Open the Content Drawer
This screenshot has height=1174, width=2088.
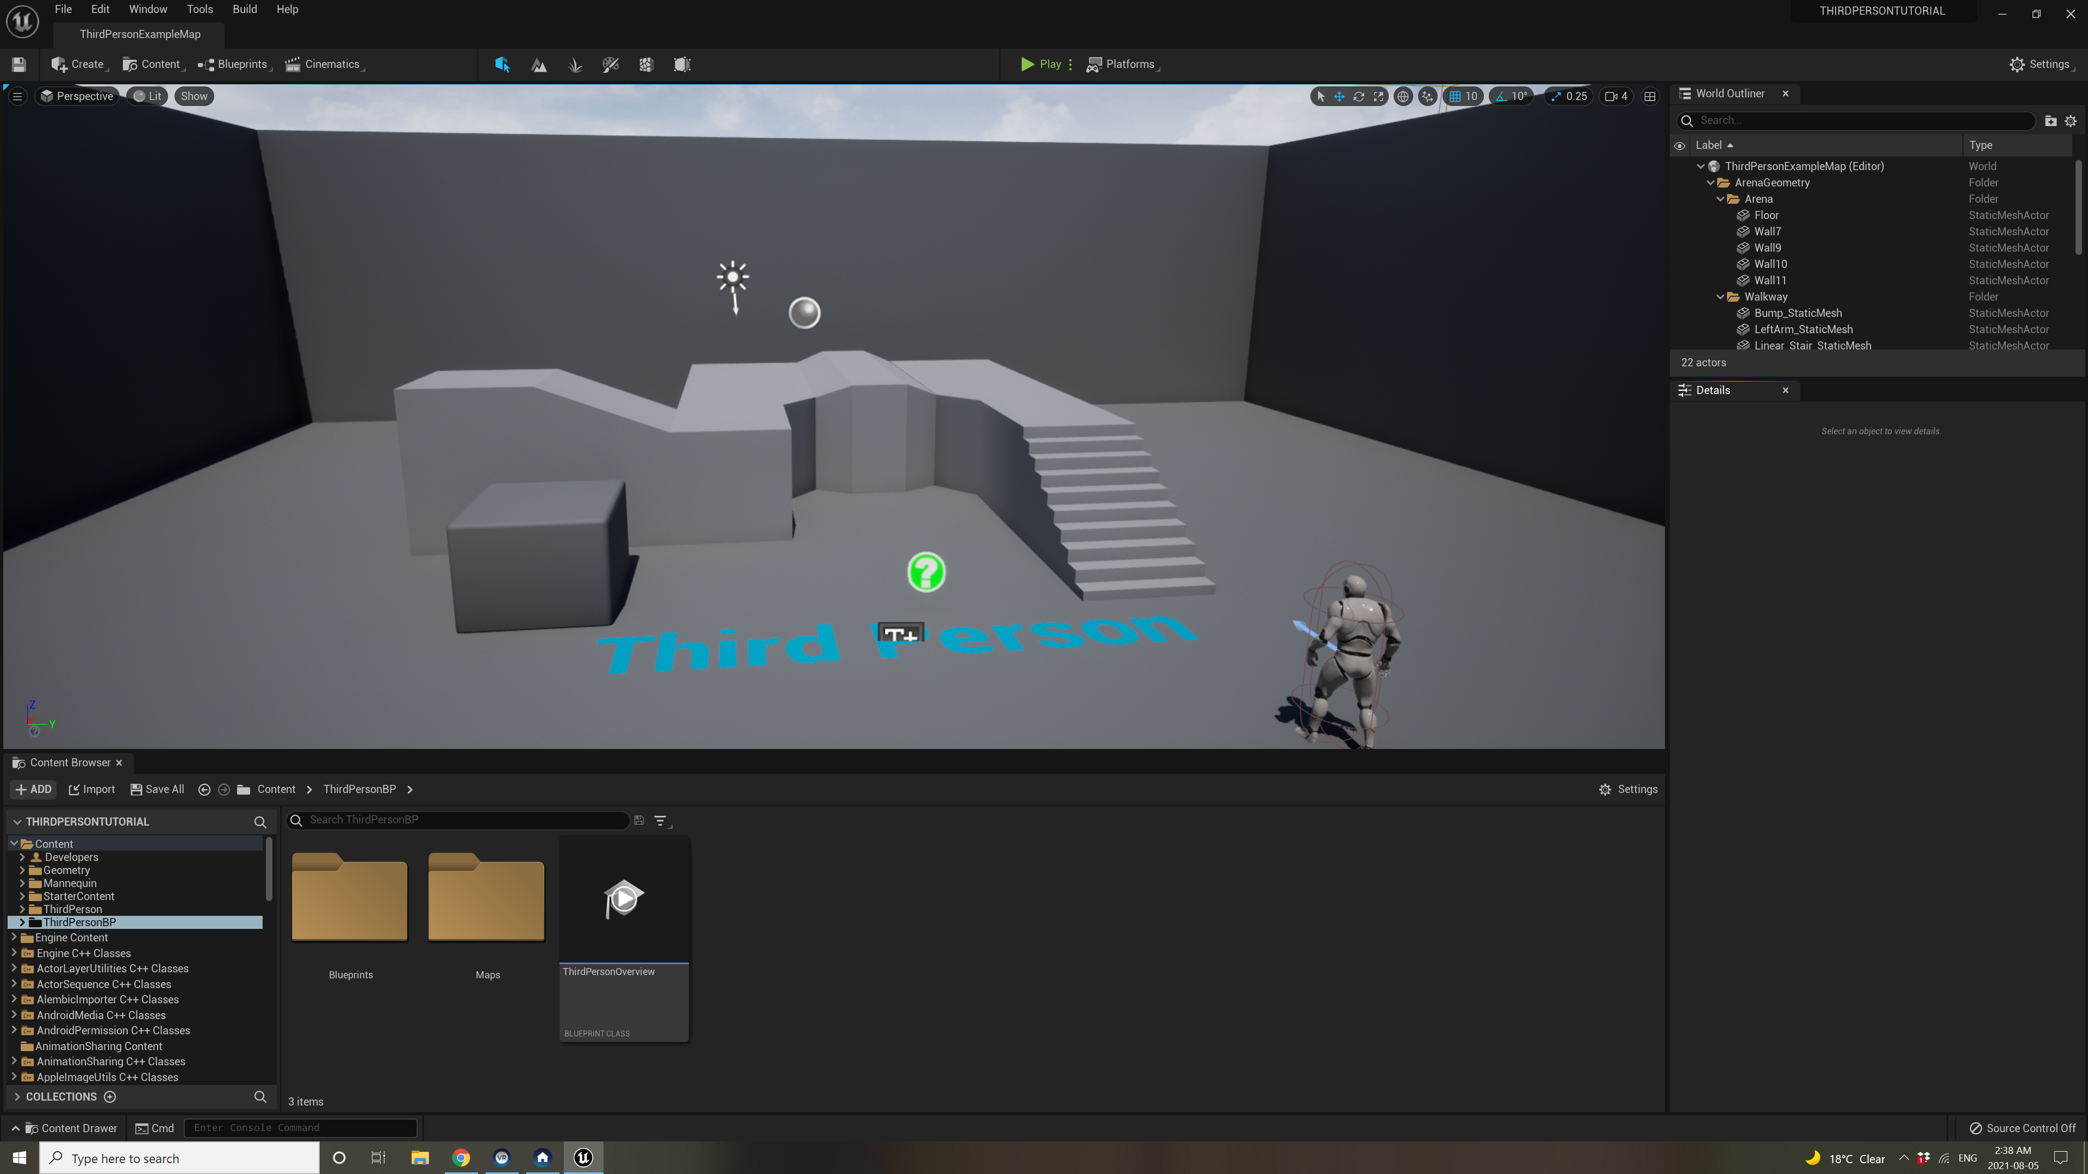[x=65, y=1128]
